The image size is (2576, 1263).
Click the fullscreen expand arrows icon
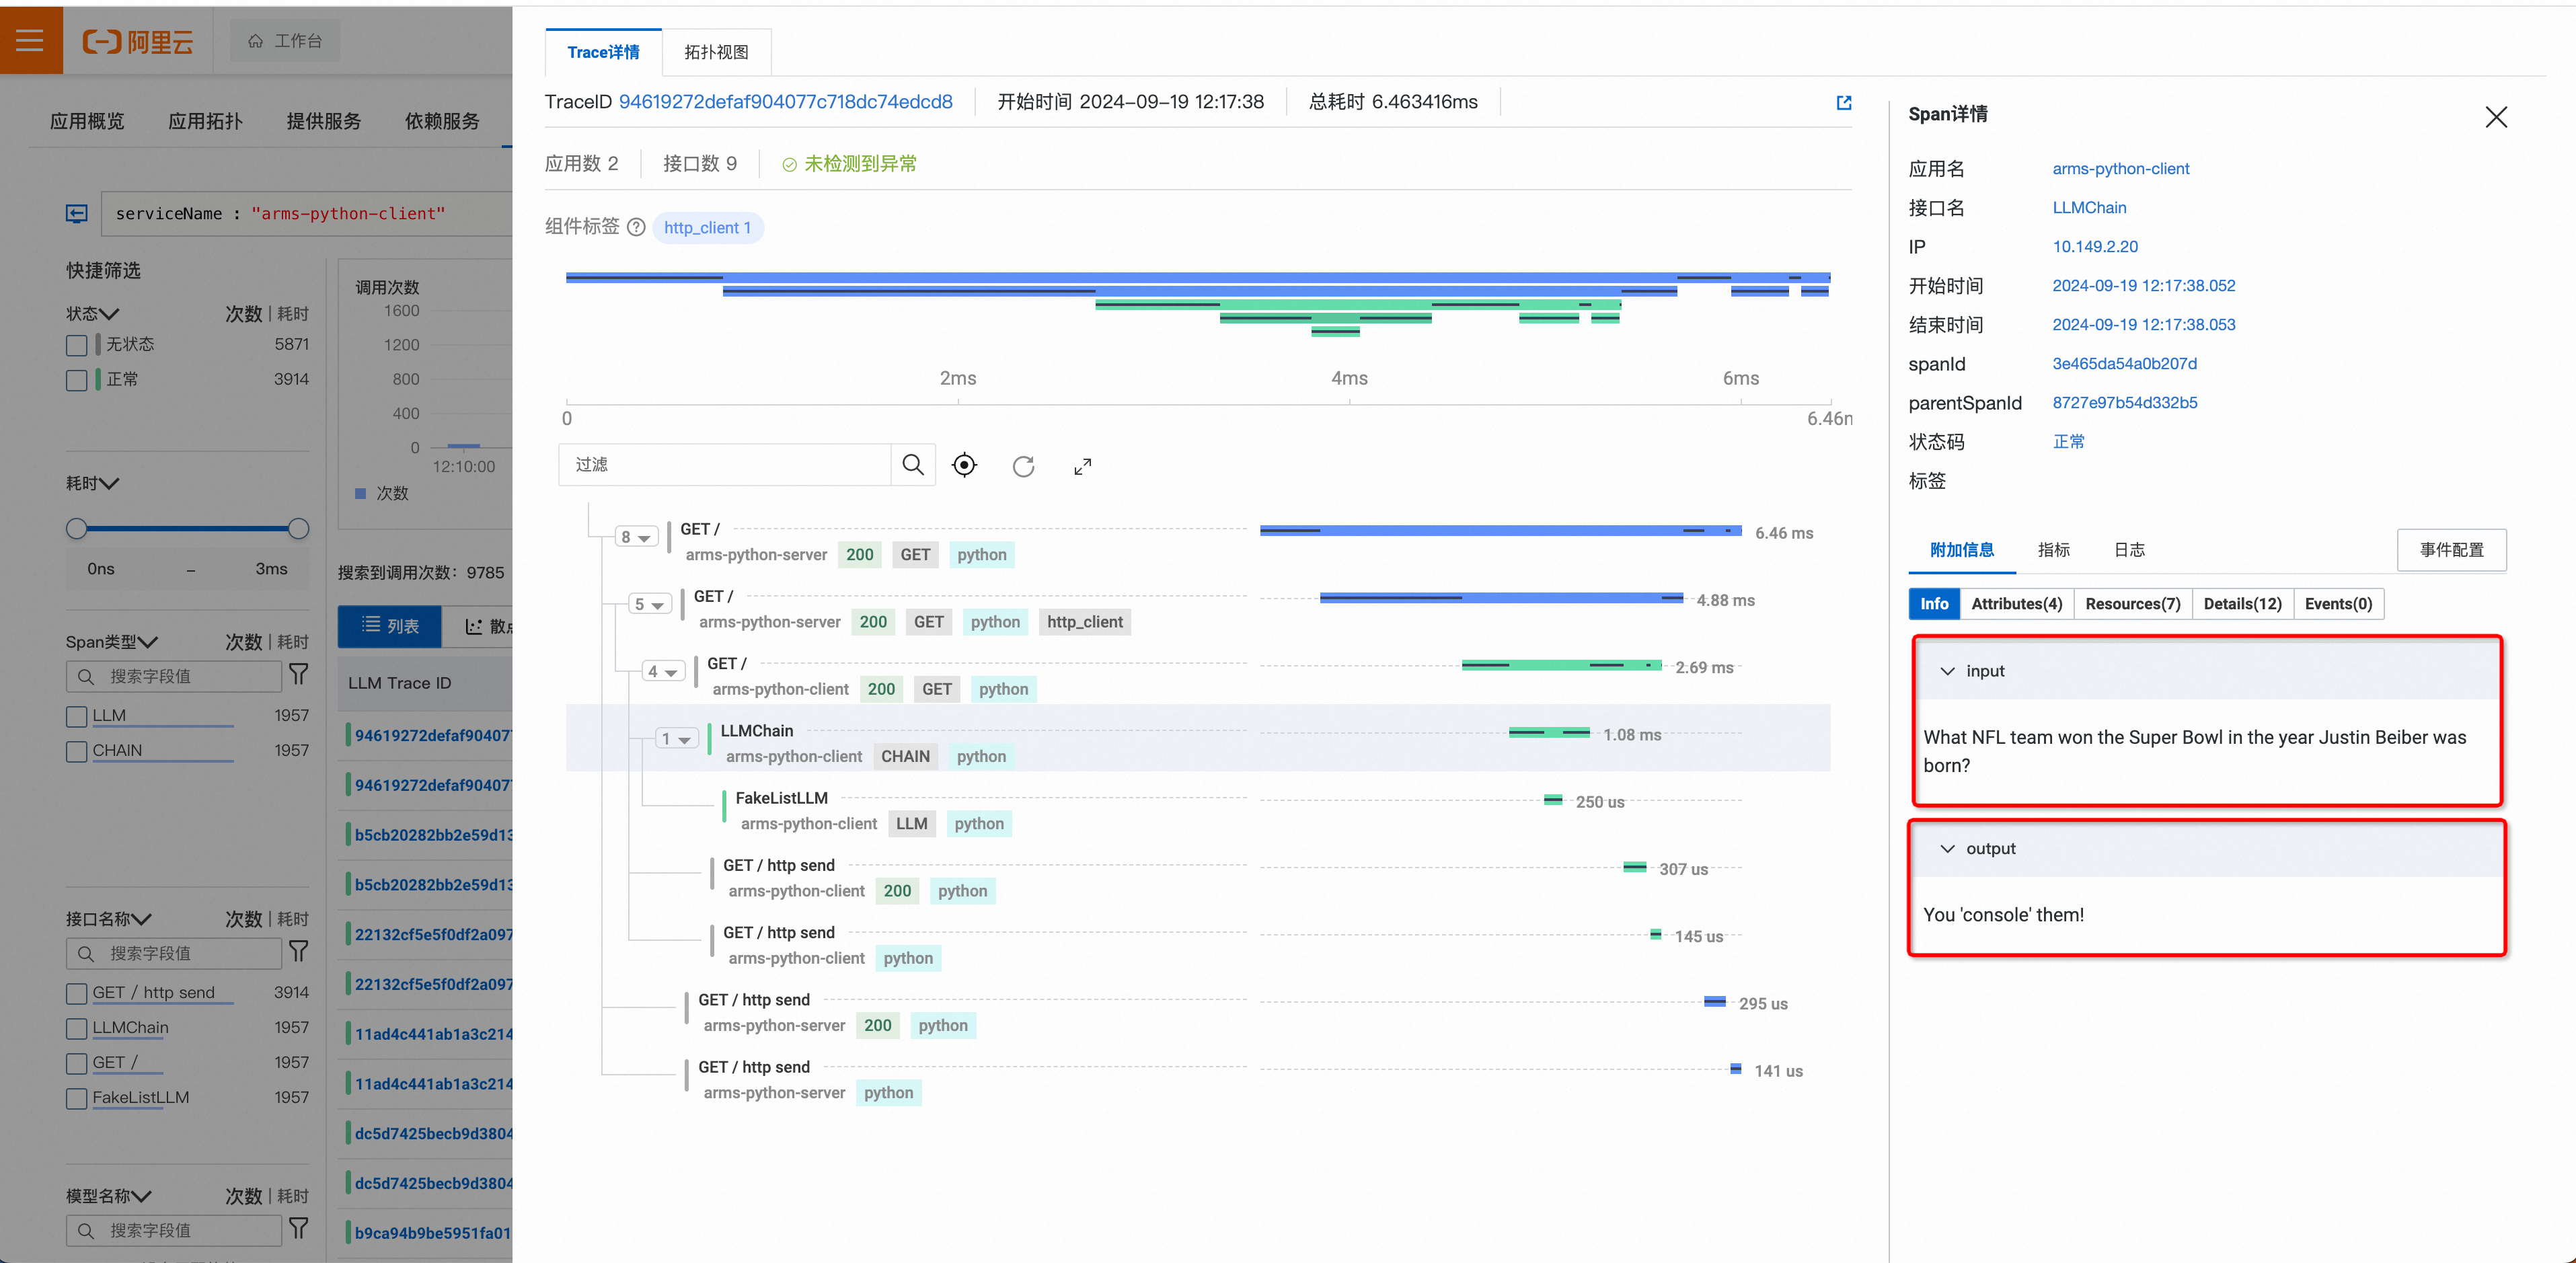[1082, 466]
